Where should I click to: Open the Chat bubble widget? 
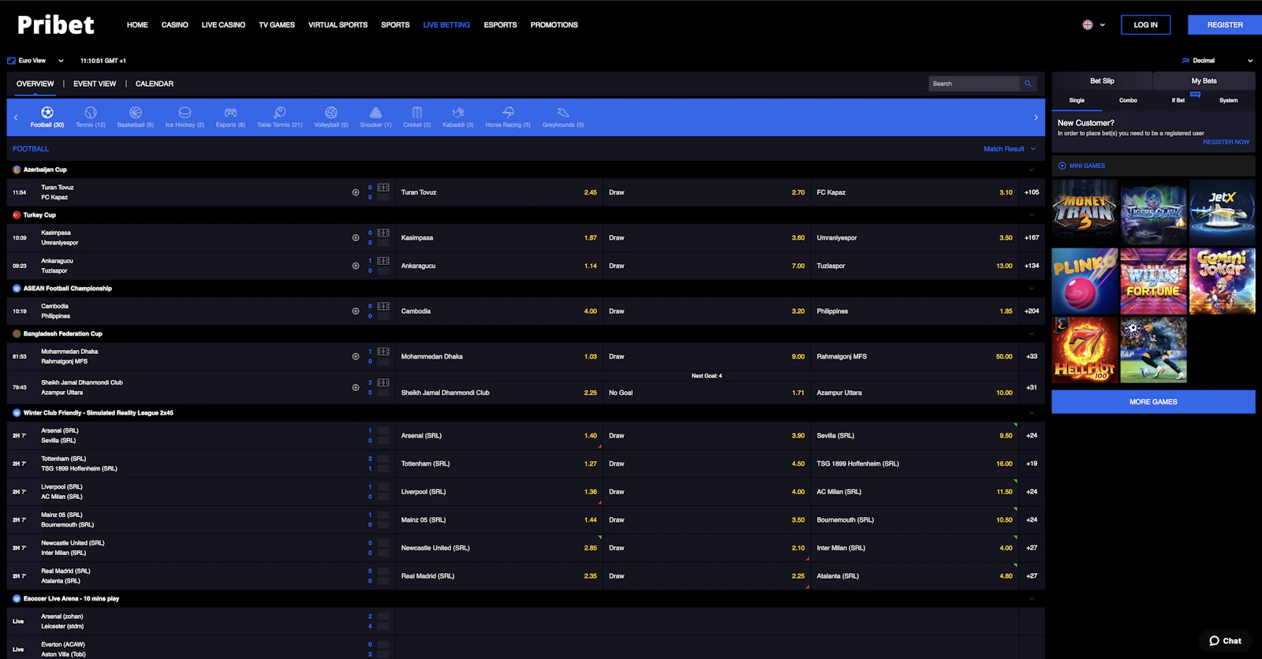(1225, 641)
